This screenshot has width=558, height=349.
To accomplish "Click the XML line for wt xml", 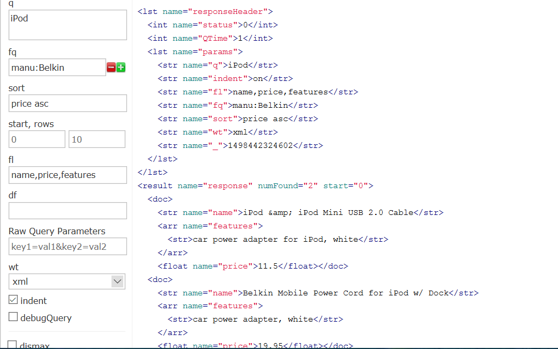I will pos(218,132).
